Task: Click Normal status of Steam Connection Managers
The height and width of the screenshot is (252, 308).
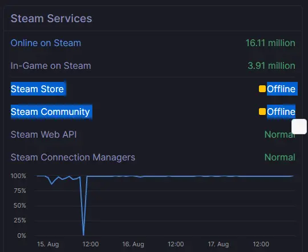Action: tap(279, 157)
